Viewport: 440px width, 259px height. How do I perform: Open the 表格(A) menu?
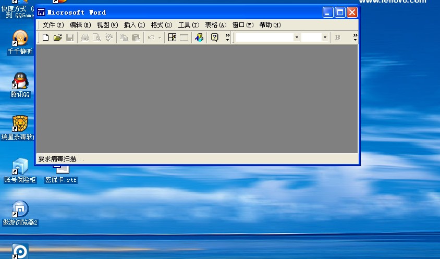pos(216,25)
